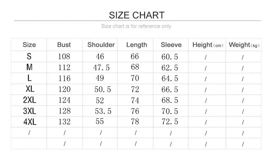
Task: Click the S size row label
Action: point(29,56)
